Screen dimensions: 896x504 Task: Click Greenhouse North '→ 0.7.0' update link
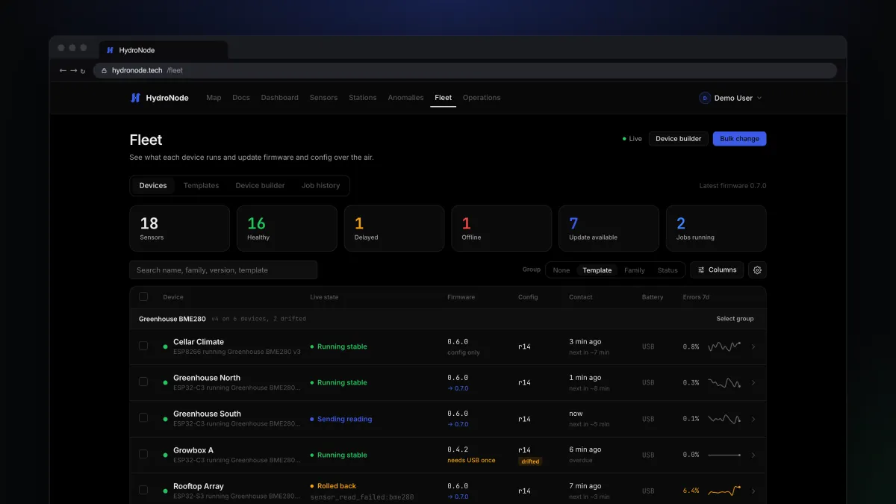point(458,388)
